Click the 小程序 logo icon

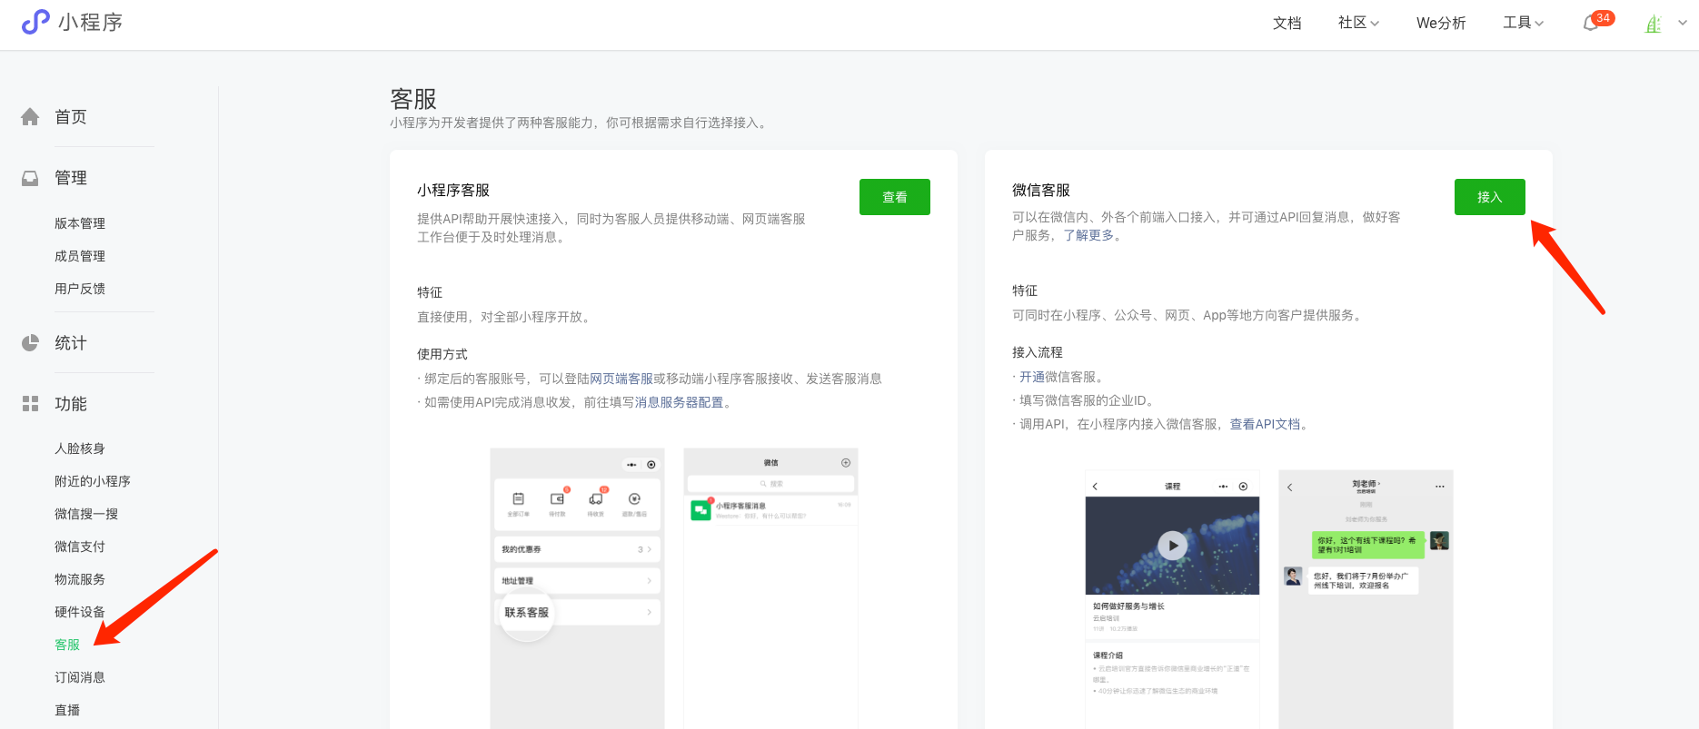[35, 22]
